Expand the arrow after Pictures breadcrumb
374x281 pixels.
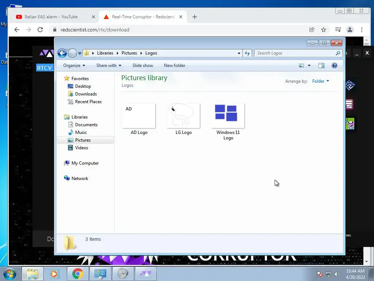tap(141, 53)
